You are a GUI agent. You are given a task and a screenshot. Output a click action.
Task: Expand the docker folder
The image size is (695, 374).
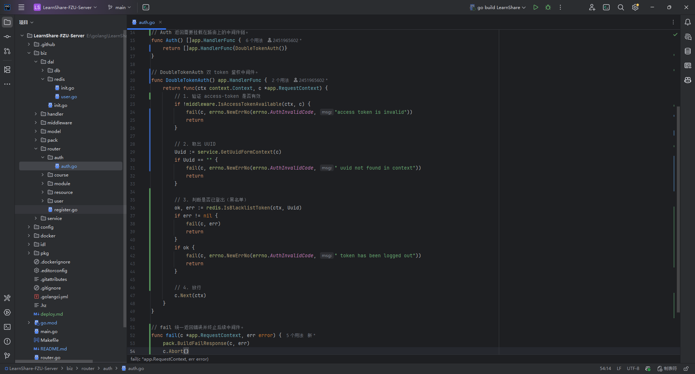[29, 236]
